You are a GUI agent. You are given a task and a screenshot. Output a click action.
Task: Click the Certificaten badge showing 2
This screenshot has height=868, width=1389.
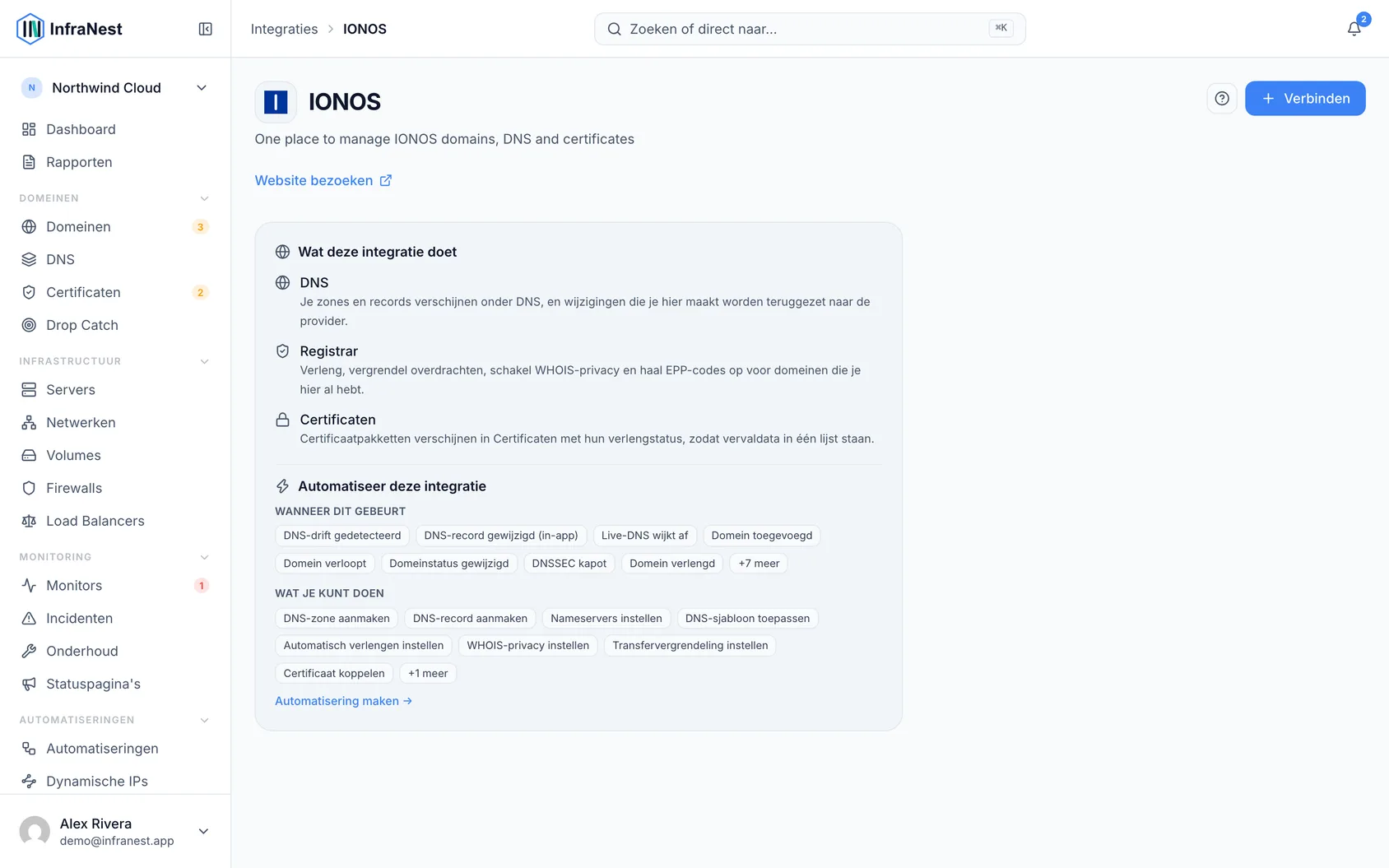(200, 293)
